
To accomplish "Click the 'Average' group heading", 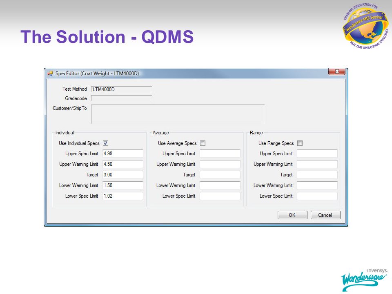I will [161, 133].
